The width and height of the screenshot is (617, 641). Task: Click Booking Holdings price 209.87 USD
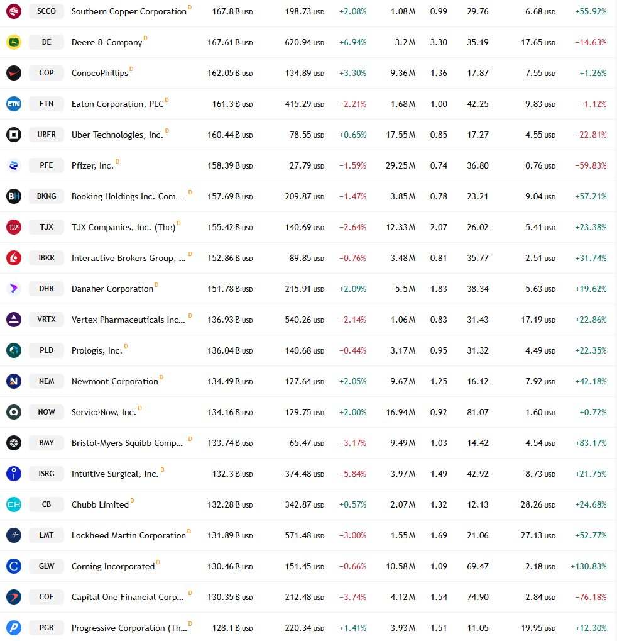point(304,197)
